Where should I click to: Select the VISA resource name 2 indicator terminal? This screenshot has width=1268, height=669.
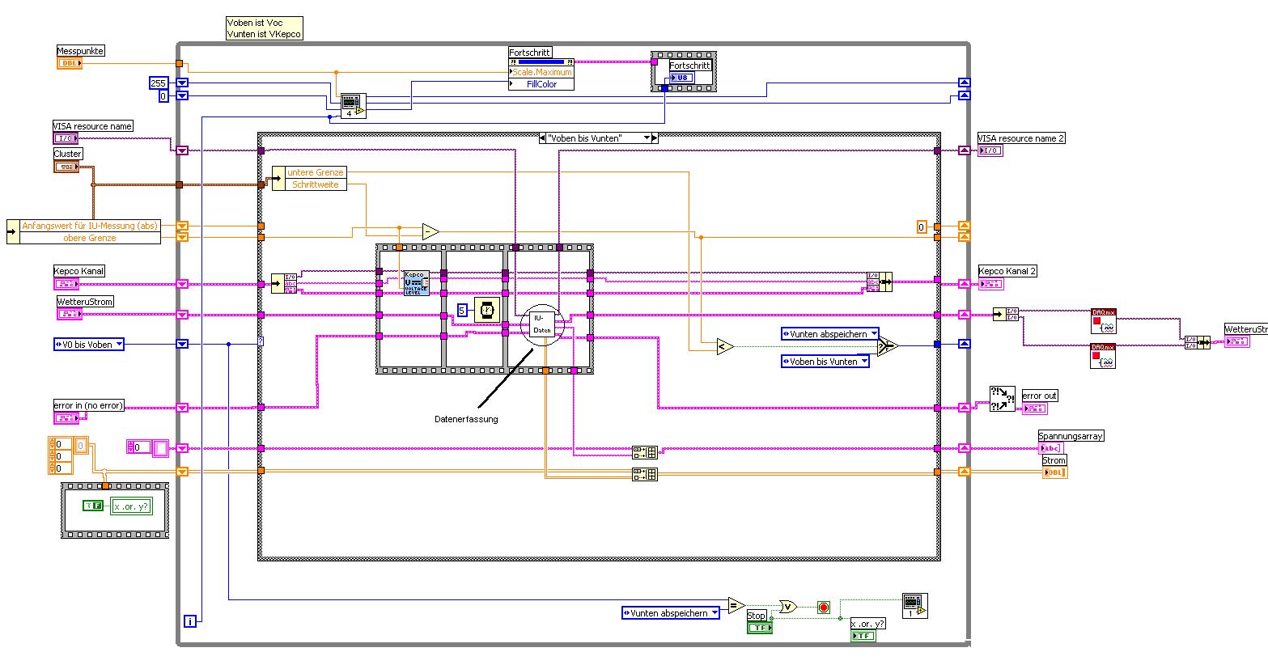tap(990, 150)
